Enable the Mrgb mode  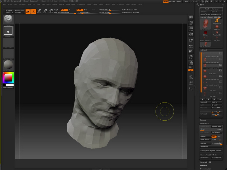(x=56, y=10)
